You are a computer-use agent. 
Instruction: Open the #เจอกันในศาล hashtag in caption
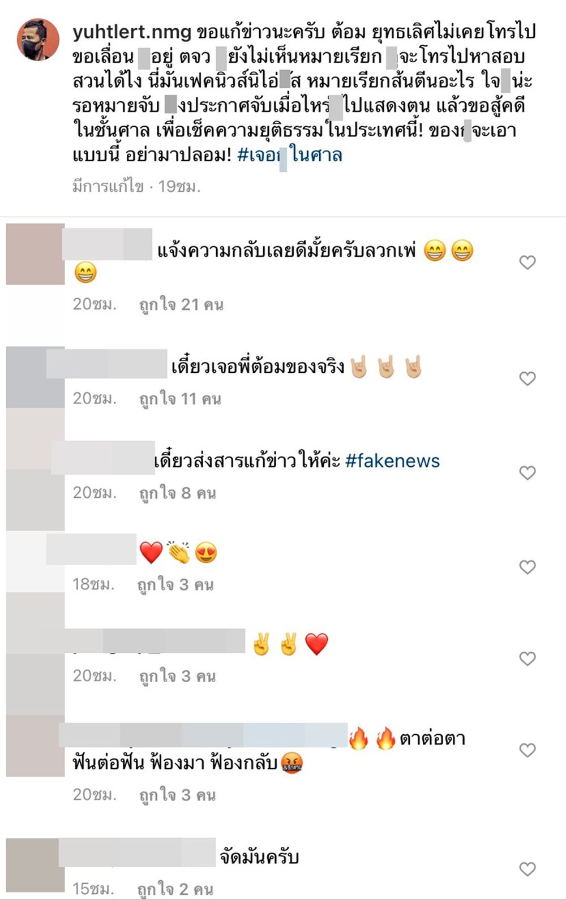[x=290, y=155]
